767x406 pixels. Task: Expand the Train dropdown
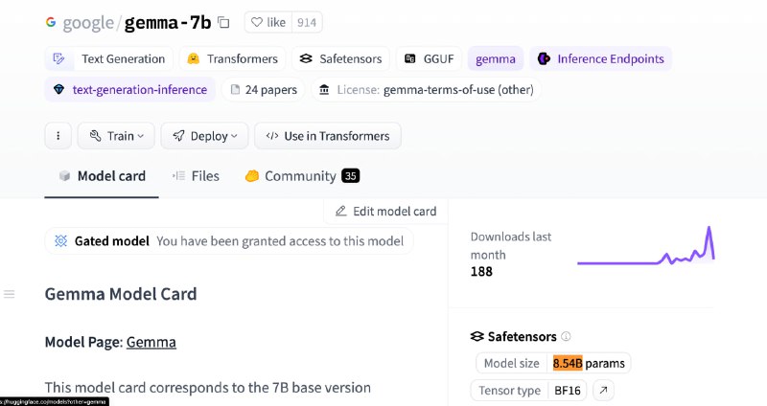[x=116, y=136]
